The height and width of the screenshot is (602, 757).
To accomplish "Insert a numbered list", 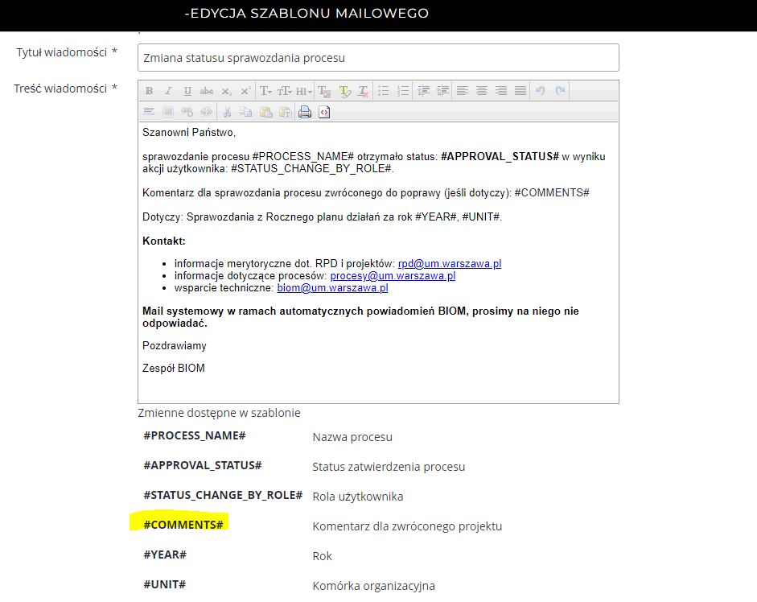I will [x=403, y=91].
